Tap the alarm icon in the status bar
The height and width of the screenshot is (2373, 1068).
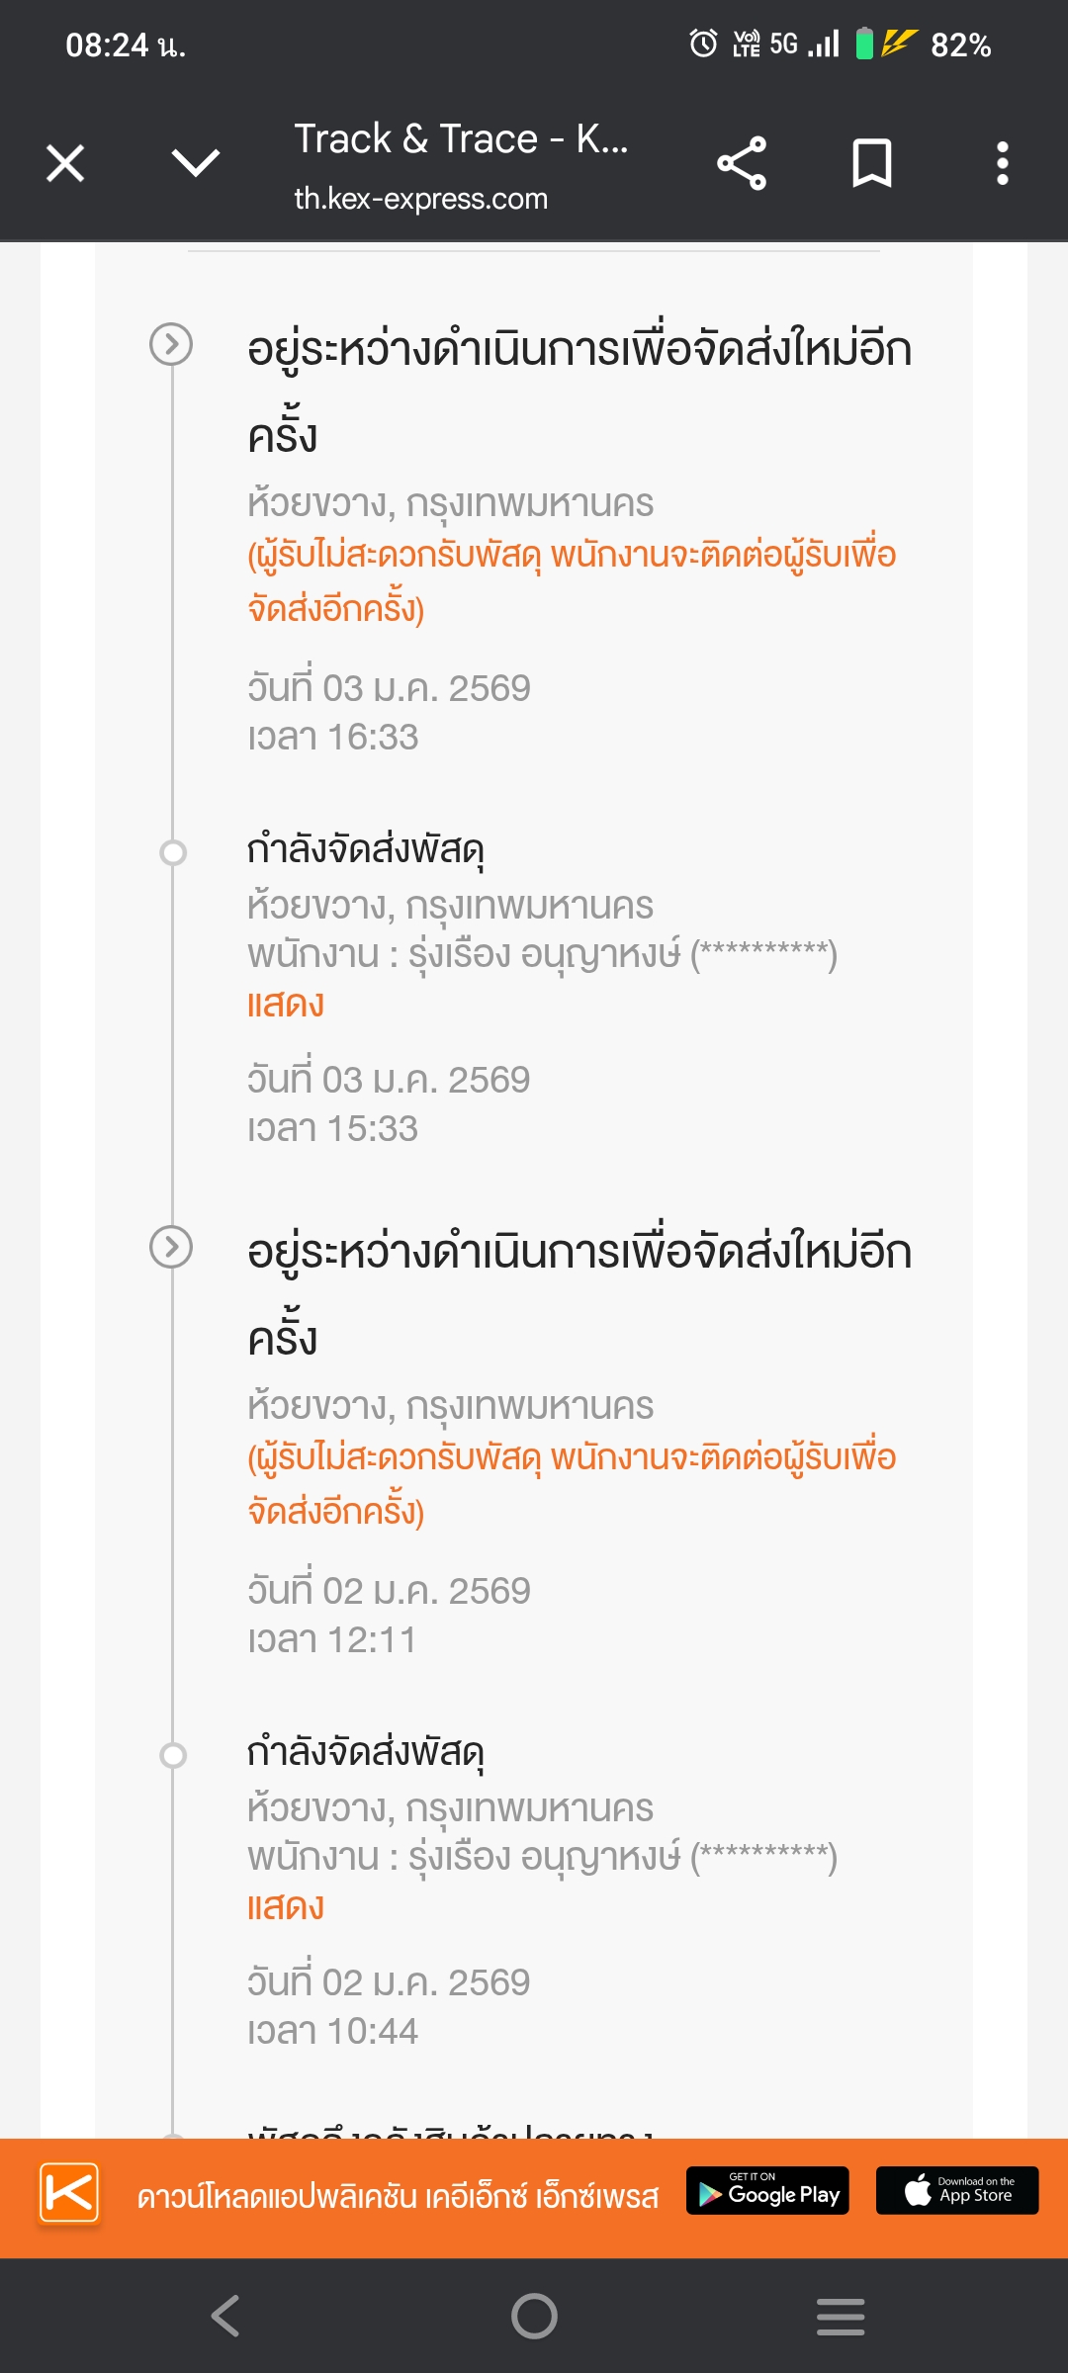click(x=703, y=44)
